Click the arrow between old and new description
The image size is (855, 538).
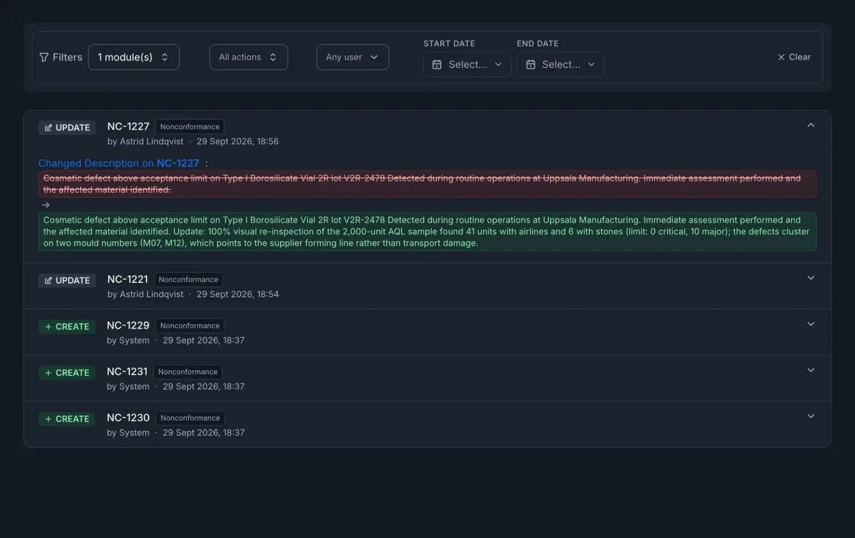click(x=46, y=205)
